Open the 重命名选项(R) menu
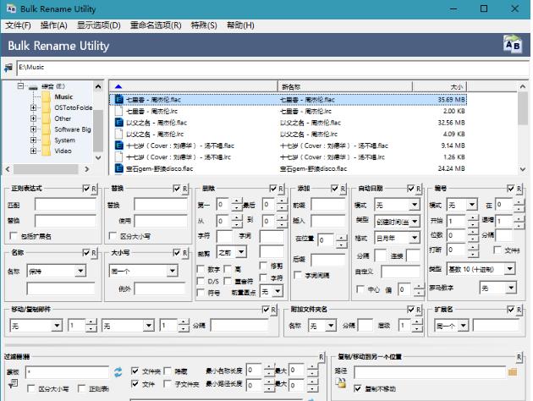This screenshot has height=401, width=533. 156,25
